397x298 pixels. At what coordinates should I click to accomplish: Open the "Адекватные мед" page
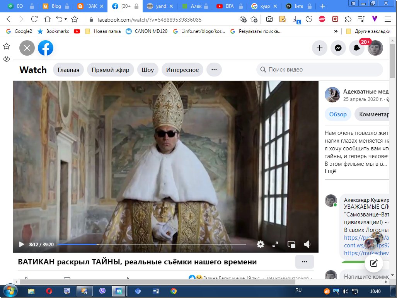click(366, 91)
